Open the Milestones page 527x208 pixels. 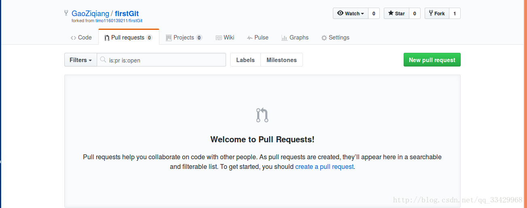(x=281, y=60)
